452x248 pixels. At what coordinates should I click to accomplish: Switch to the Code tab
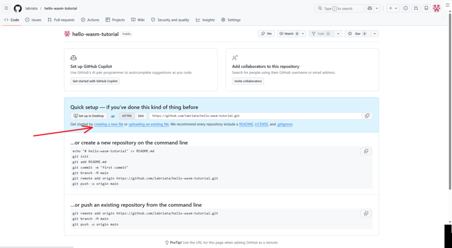tap(11, 20)
